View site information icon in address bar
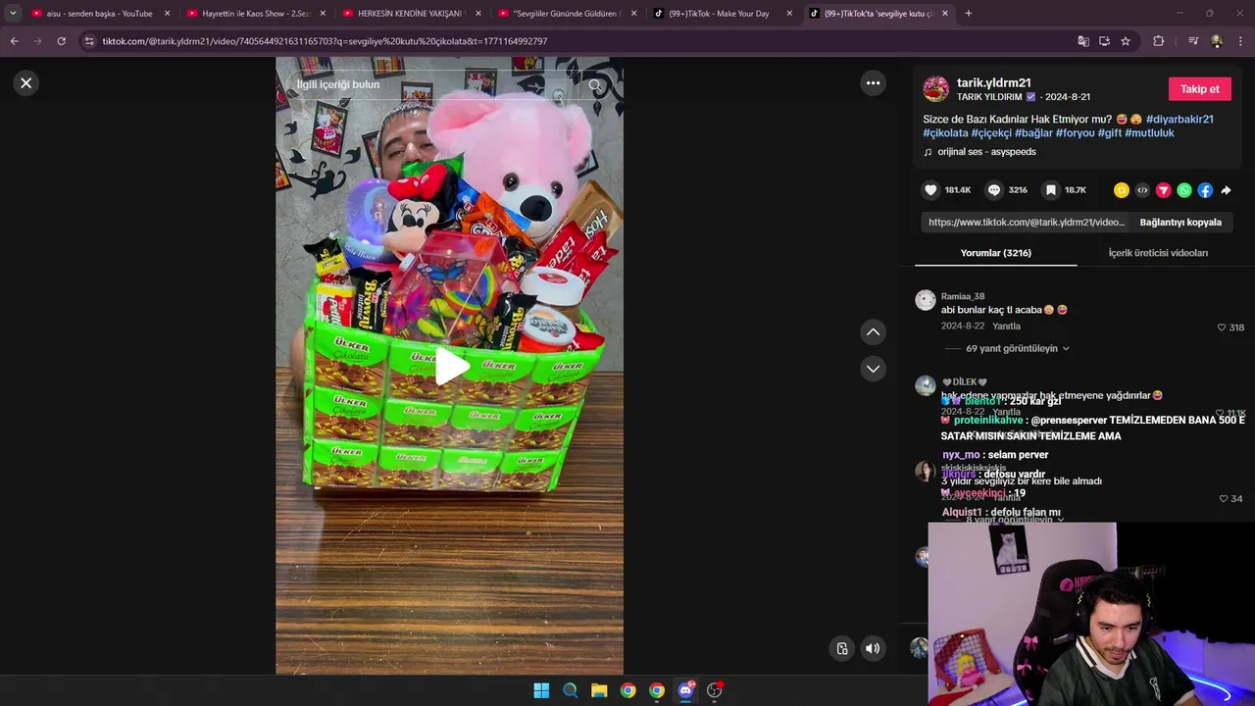1255x706 pixels. (x=89, y=41)
